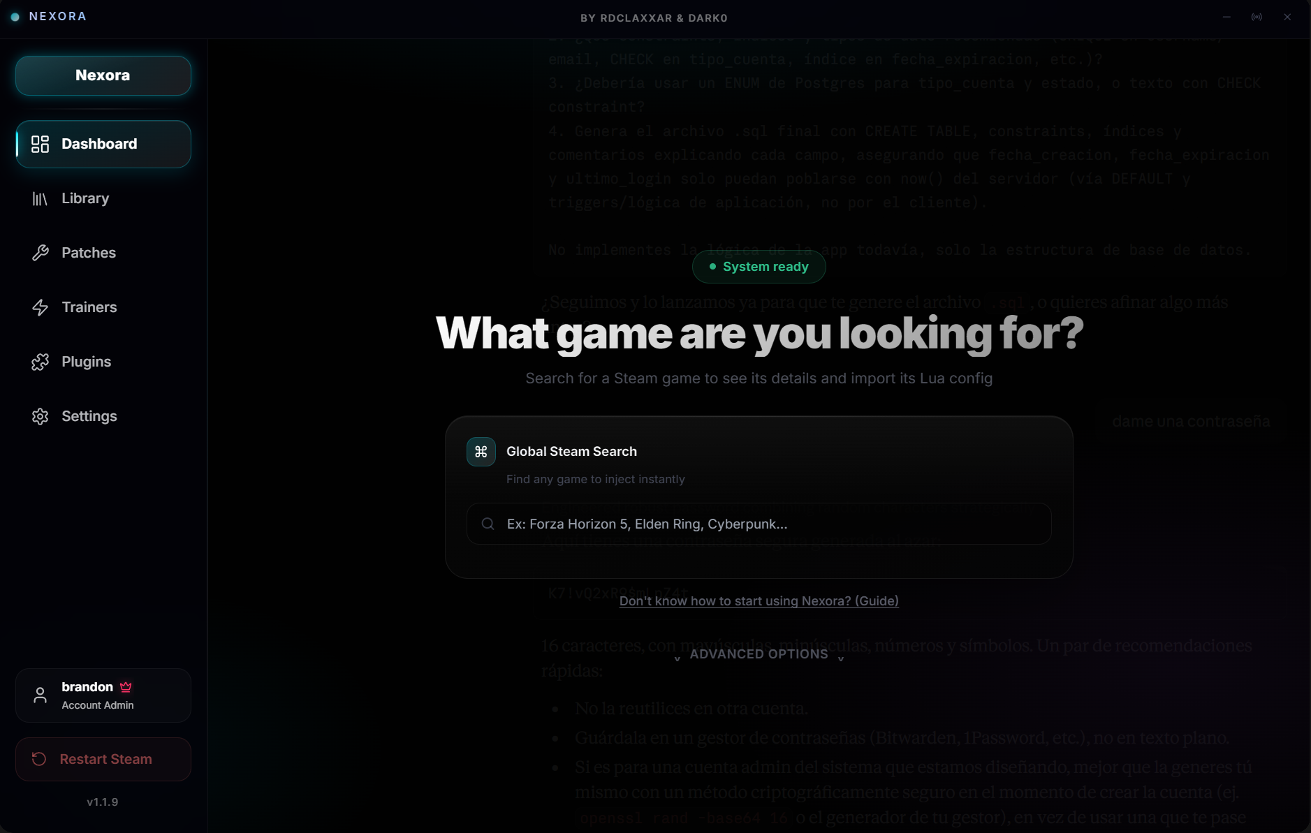This screenshot has width=1311, height=833.
Task: Switch to the Trainers page
Action: (103, 307)
